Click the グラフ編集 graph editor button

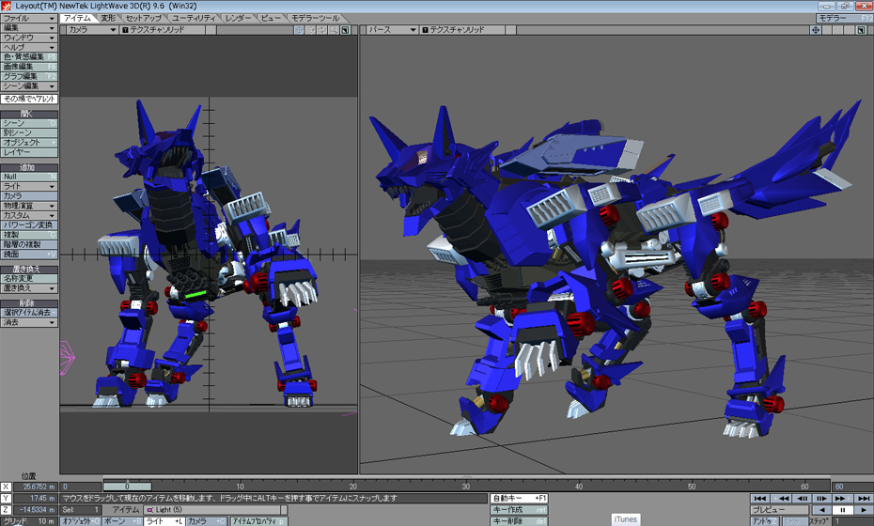[29, 76]
